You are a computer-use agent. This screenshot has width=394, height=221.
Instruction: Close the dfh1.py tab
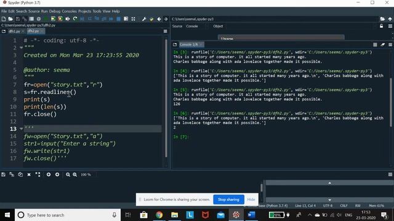coord(23,31)
